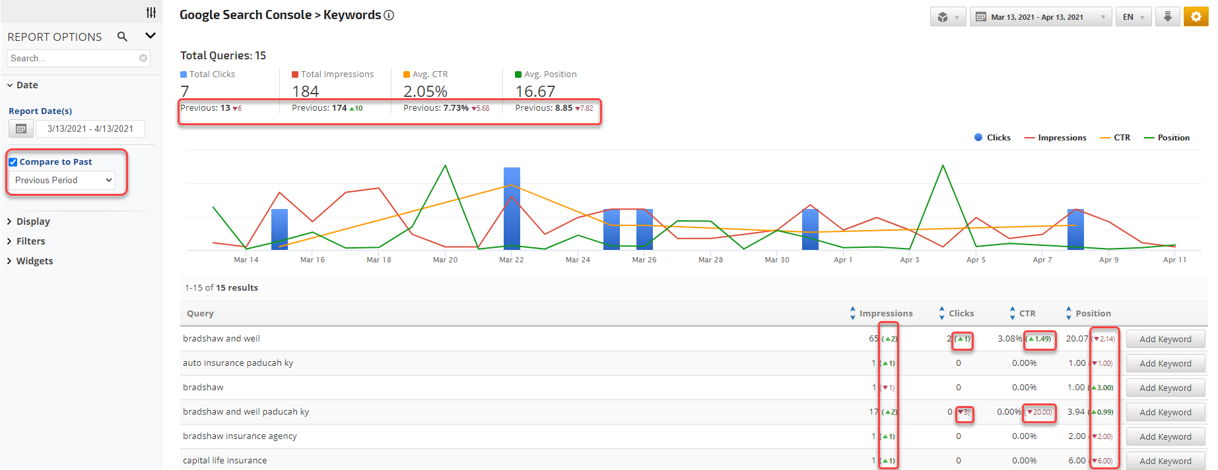Screen dimensions: 1218x470
Task: Open the cube icon menu
Action: click(x=947, y=17)
